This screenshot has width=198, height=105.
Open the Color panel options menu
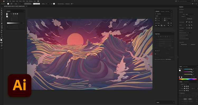(197, 67)
